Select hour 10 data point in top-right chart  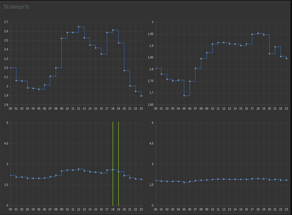pos(213,44)
